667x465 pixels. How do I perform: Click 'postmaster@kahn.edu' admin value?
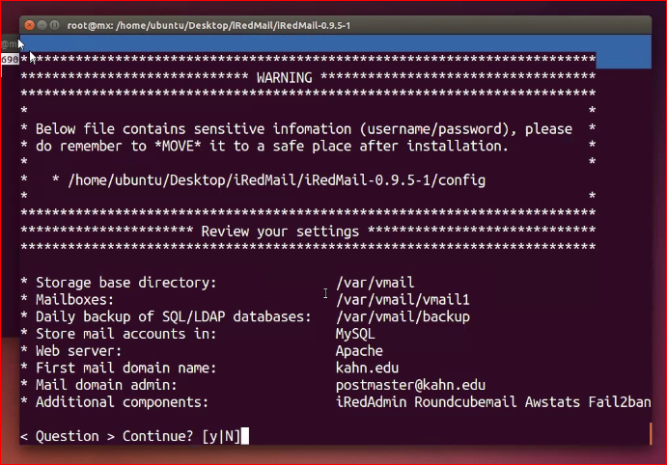pos(410,385)
